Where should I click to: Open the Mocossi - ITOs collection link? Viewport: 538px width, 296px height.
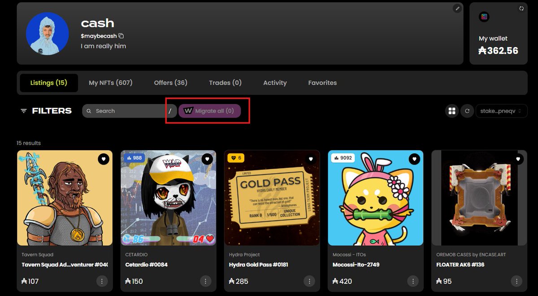[350, 255]
